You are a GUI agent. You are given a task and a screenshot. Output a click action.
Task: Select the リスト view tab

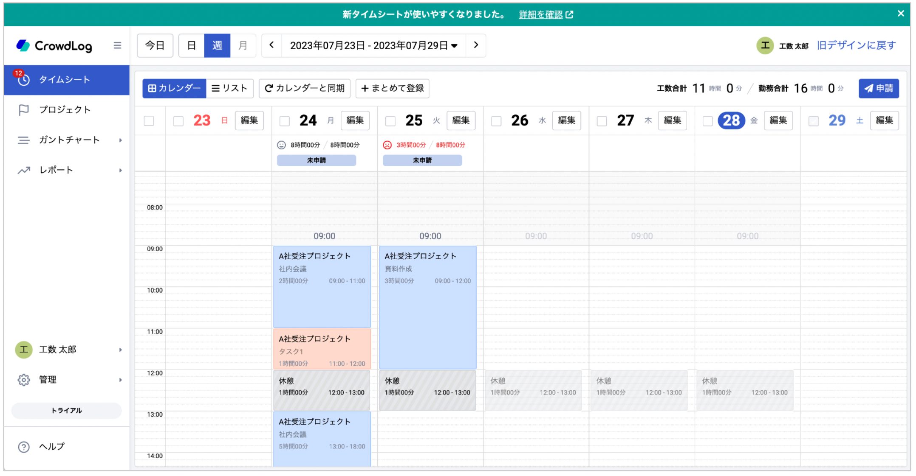pyautogui.click(x=229, y=88)
